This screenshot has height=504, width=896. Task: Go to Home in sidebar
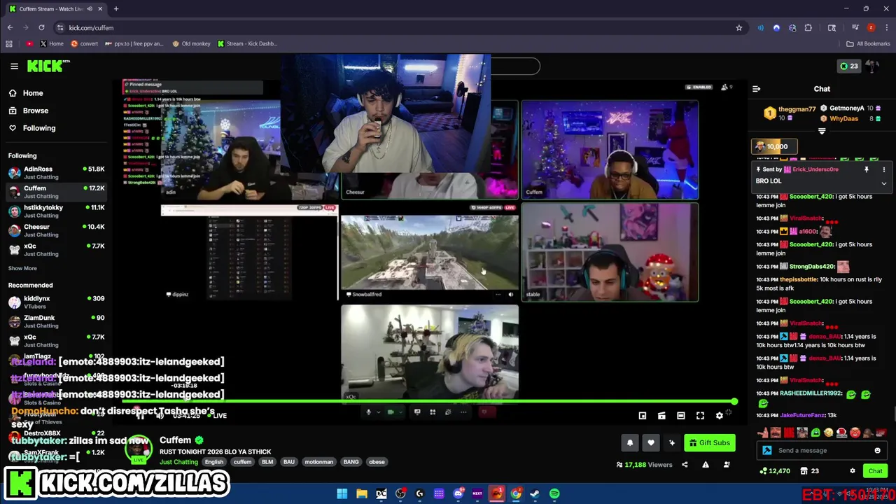[25, 93]
